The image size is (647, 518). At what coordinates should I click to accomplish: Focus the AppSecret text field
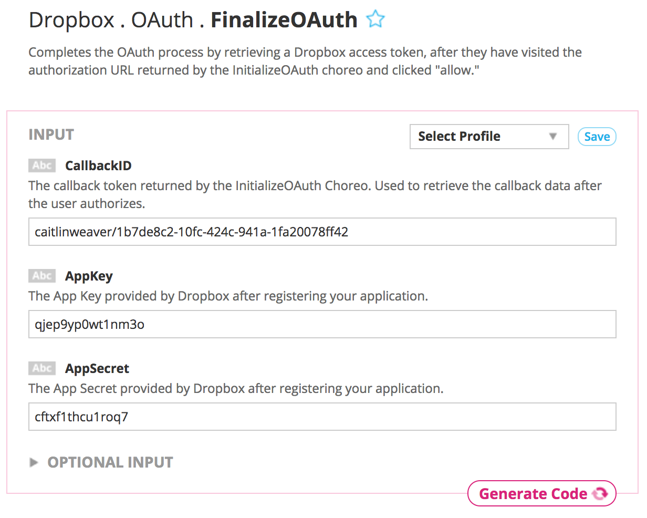pyautogui.click(x=322, y=417)
